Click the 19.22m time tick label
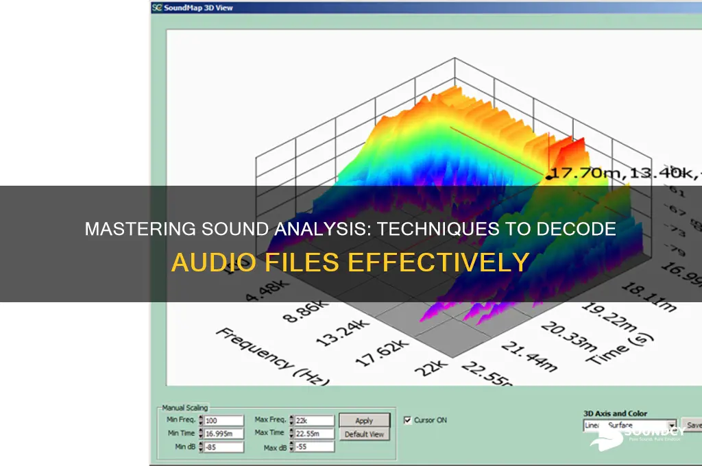 pos(609,317)
